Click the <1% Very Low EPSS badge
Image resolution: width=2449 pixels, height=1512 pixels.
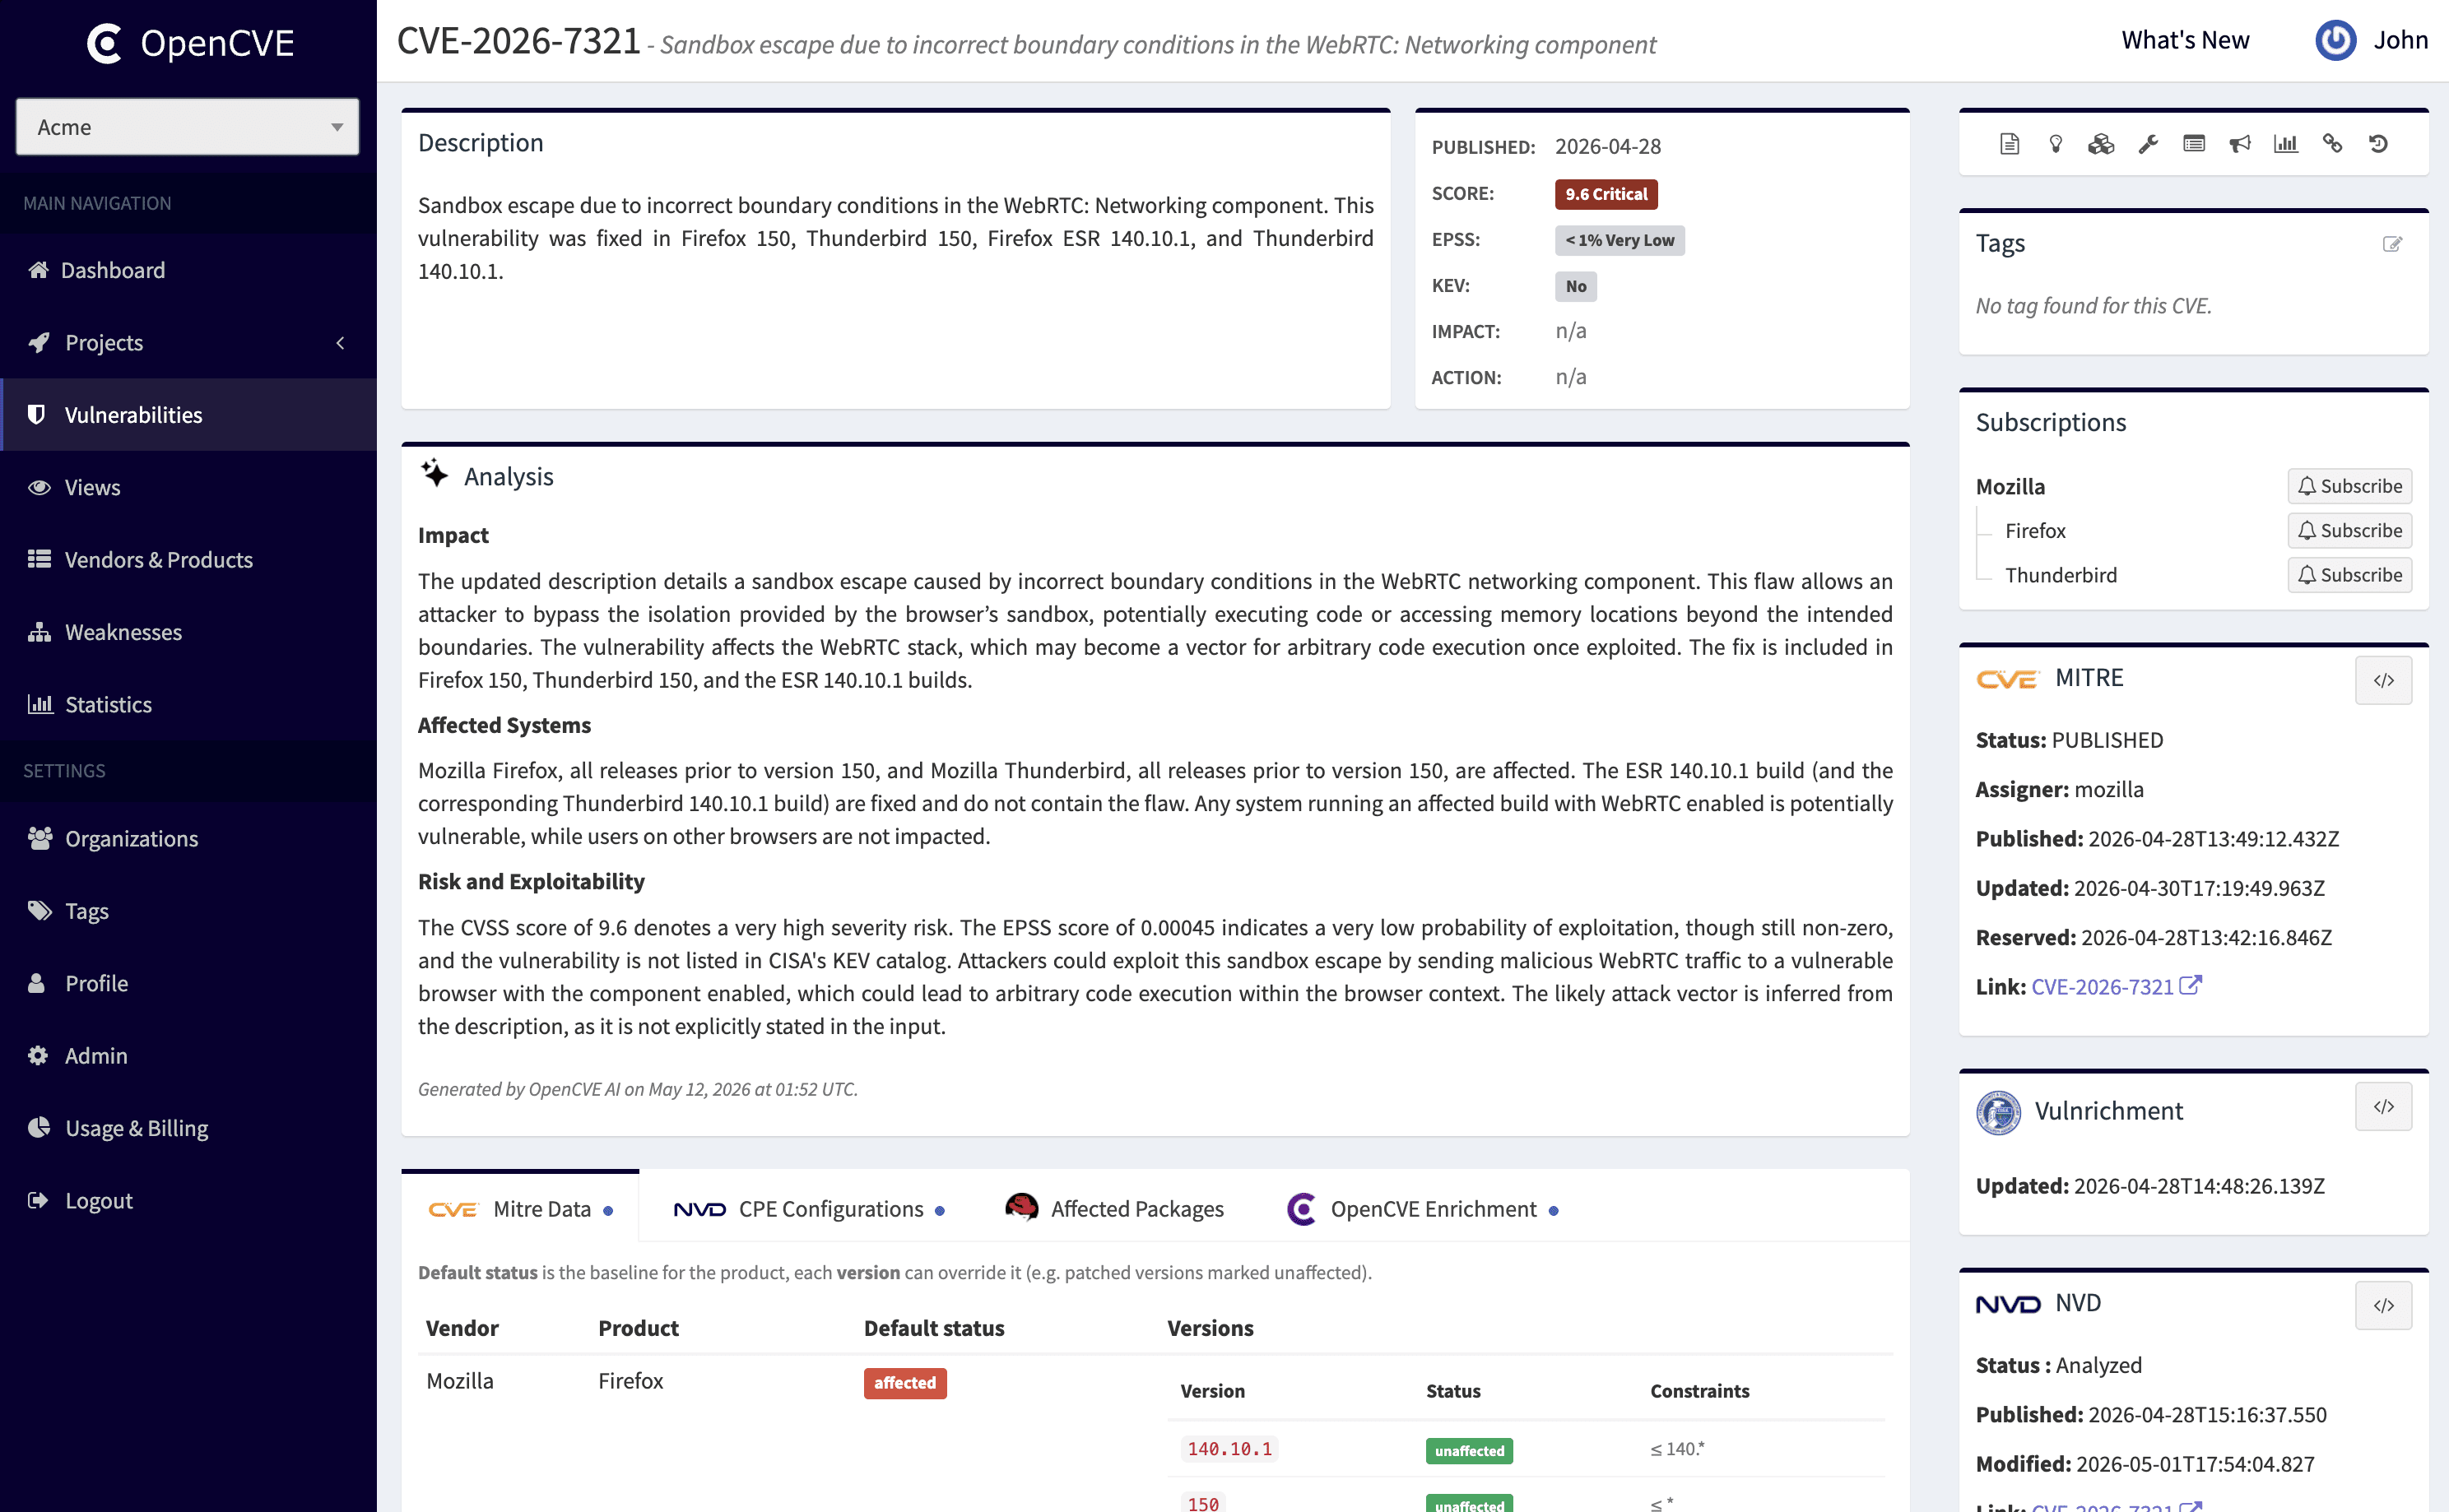[x=1619, y=240]
